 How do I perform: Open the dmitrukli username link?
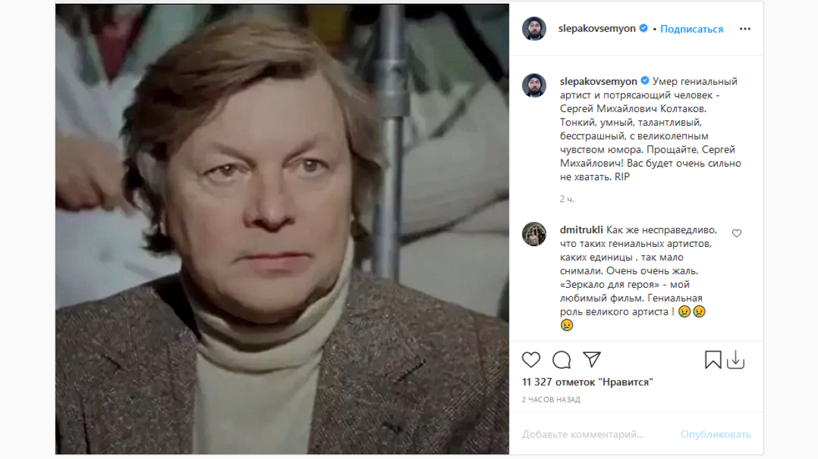(x=581, y=230)
